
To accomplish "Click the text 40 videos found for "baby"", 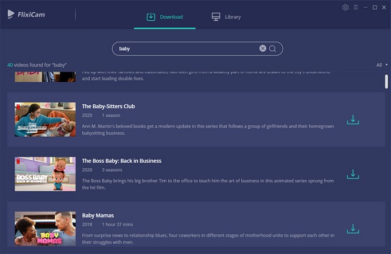I will tap(37, 65).
